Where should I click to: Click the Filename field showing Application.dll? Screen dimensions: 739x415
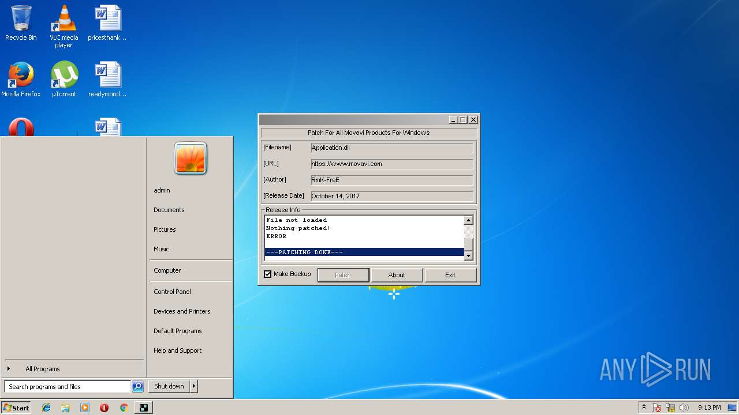pyautogui.click(x=391, y=148)
